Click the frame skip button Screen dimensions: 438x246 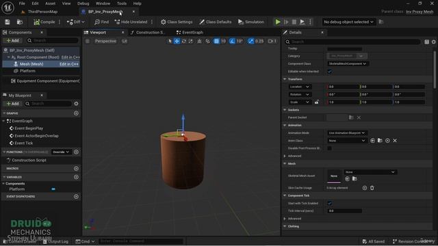(x=286, y=22)
